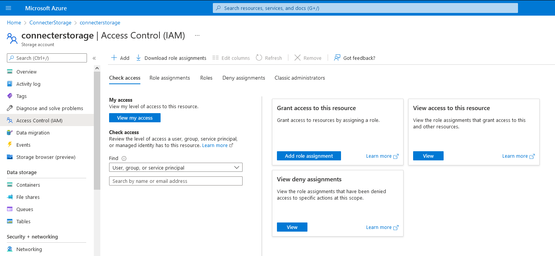Screen dimensions: 555x256
Task: Click the search by name field
Action: (175, 181)
